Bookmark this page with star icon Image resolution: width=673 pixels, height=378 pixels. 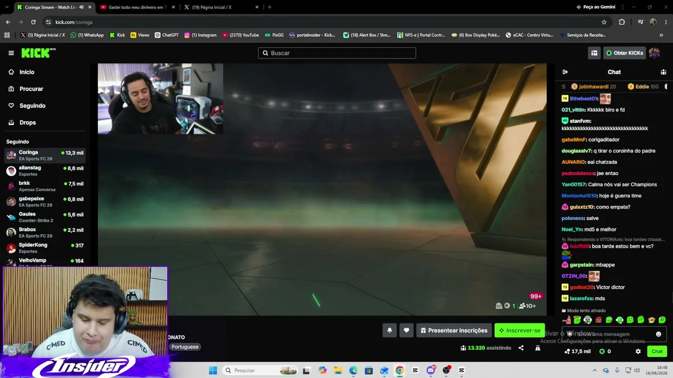tap(604, 22)
